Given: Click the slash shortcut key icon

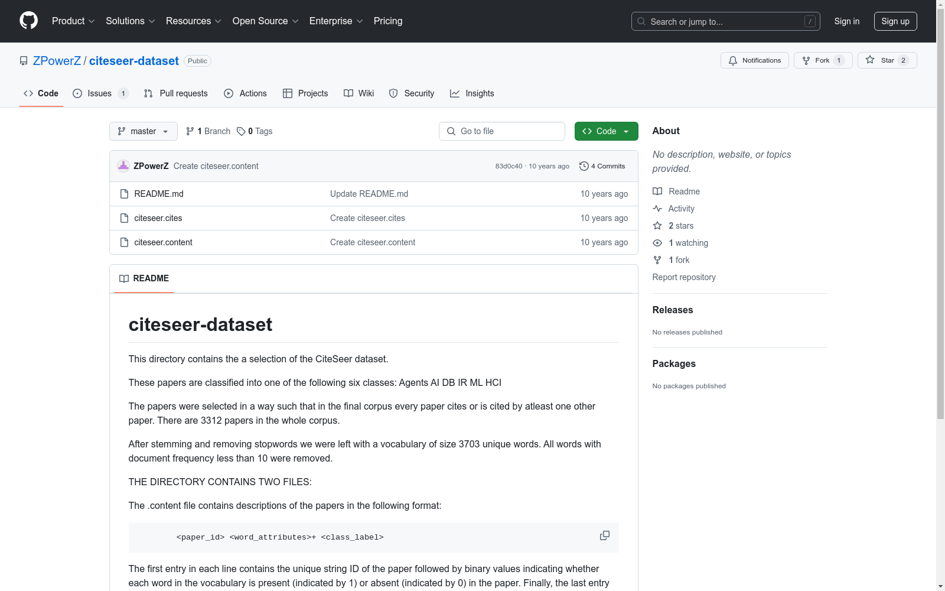Looking at the screenshot, I should [x=810, y=21].
